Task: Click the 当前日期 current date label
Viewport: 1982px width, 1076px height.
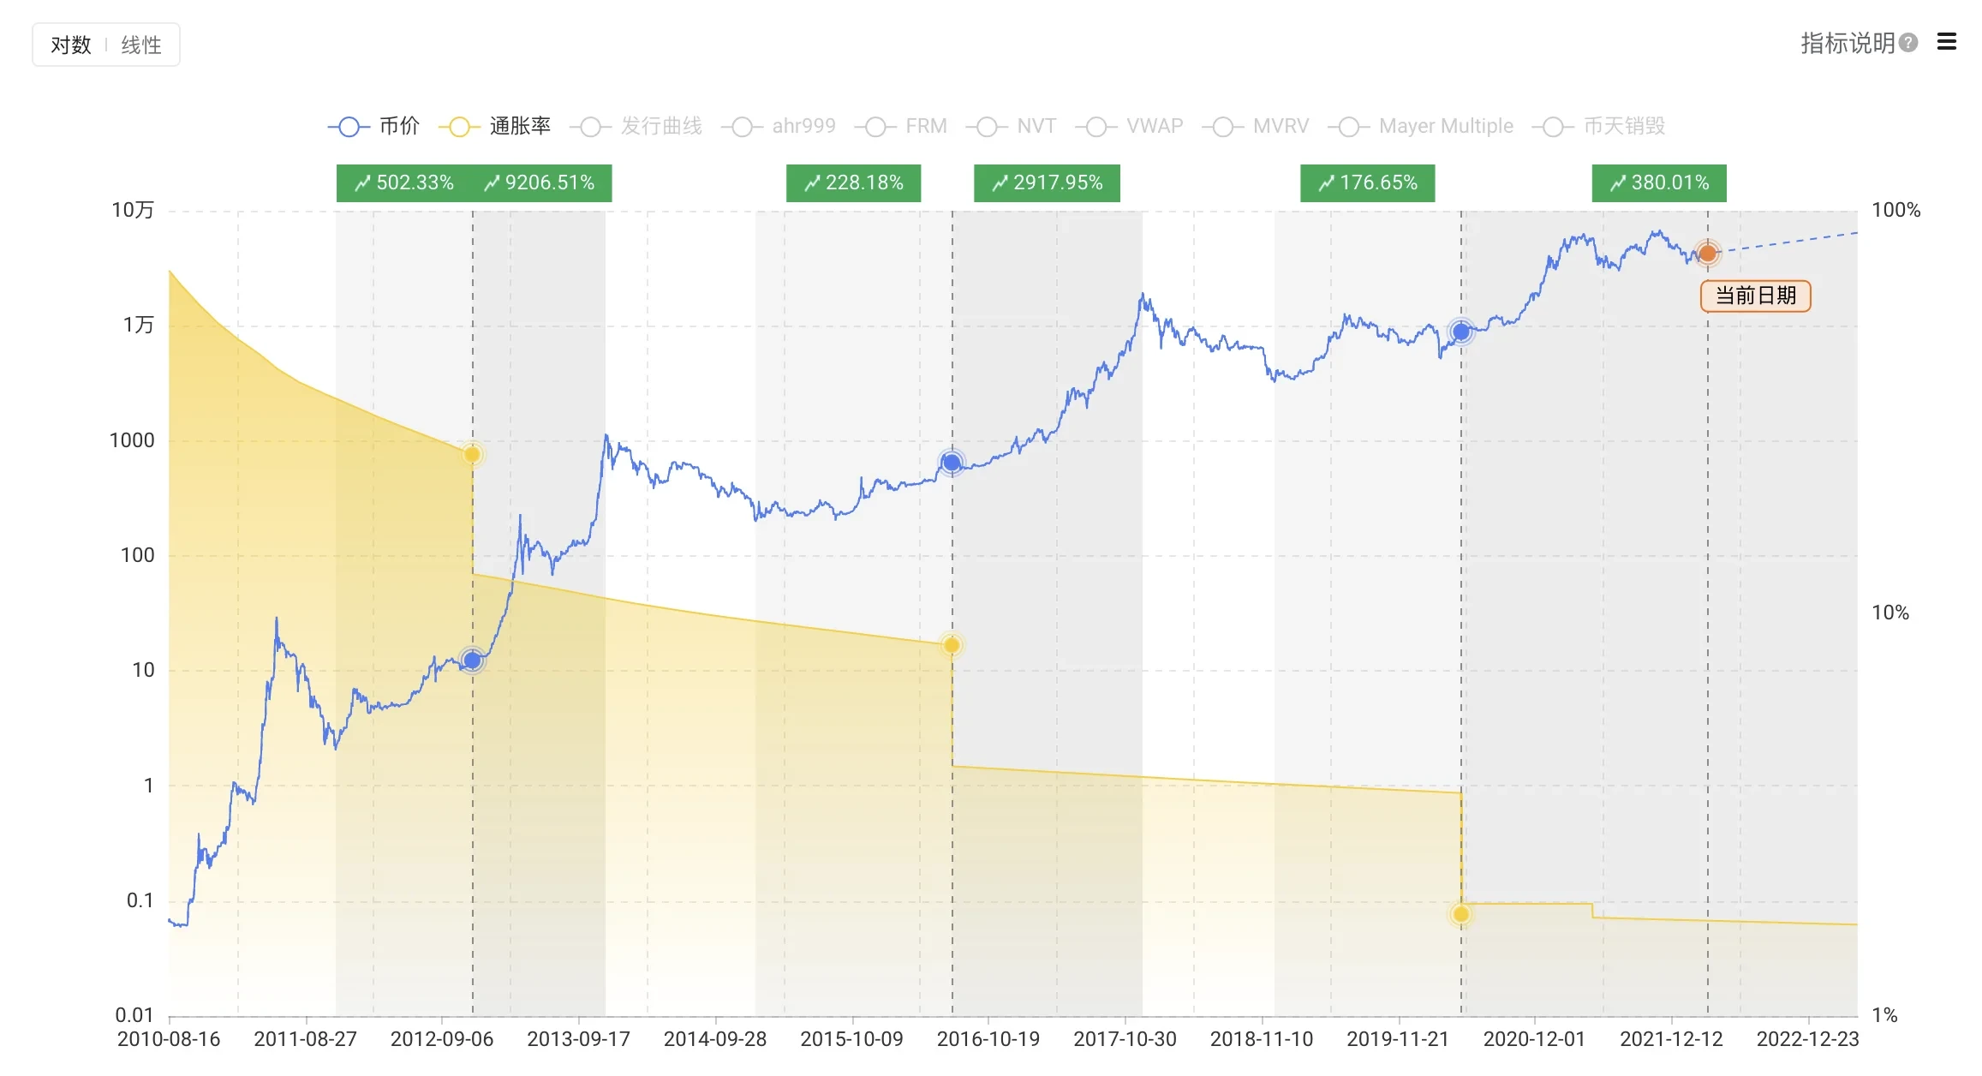Action: coord(1755,296)
